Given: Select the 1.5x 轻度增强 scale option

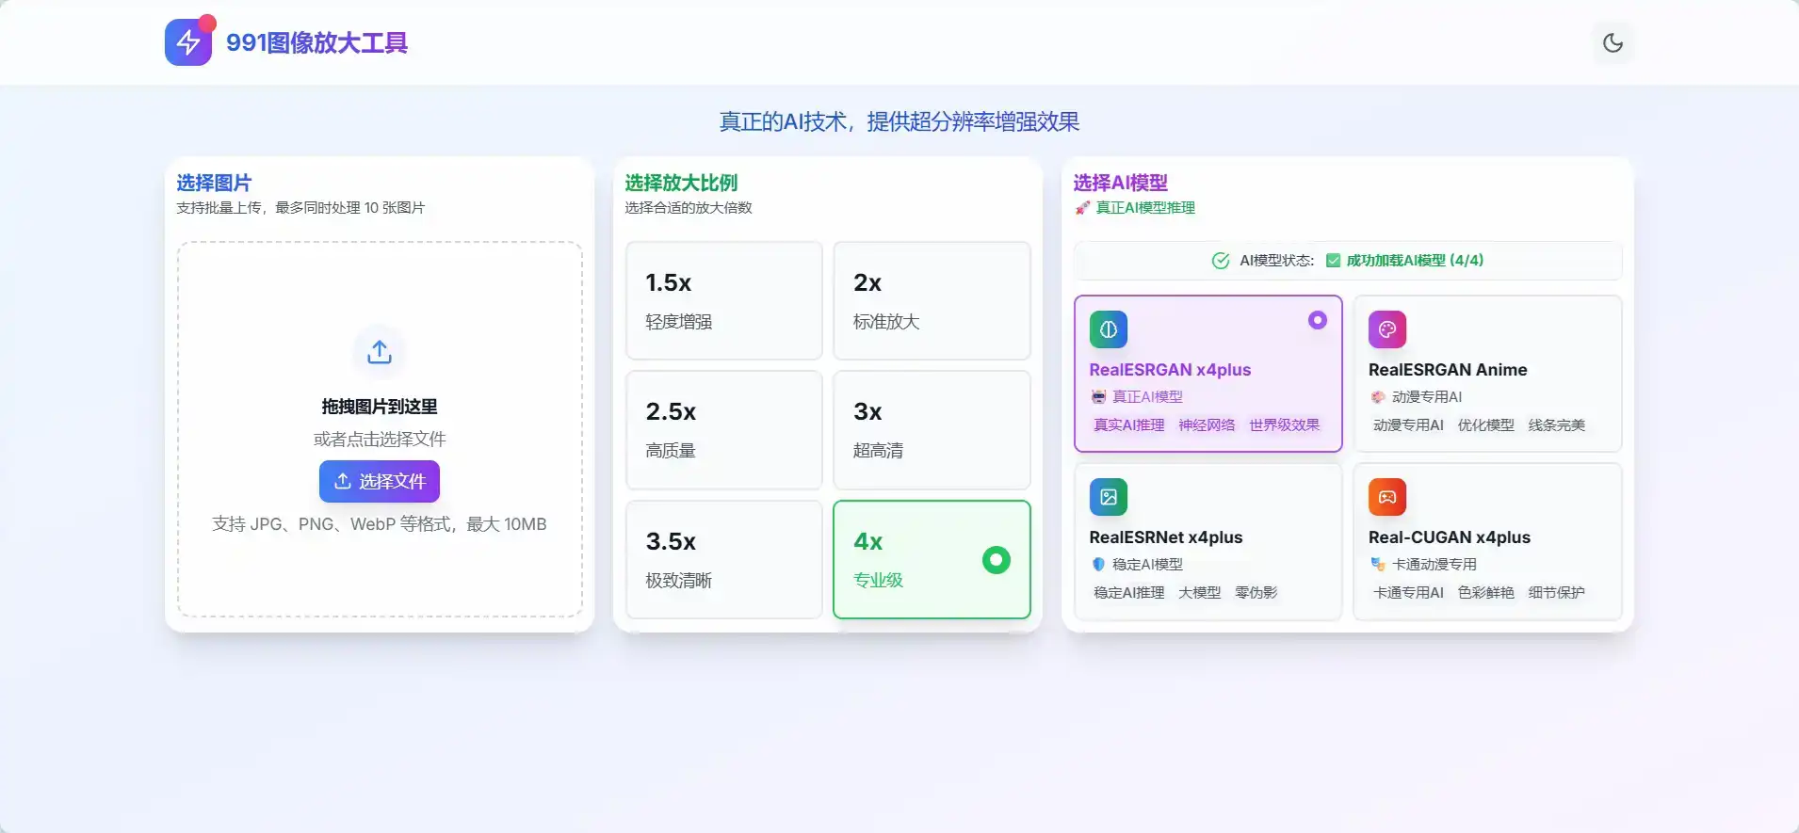Looking at the screenshot, I should [x=724, y=300].
